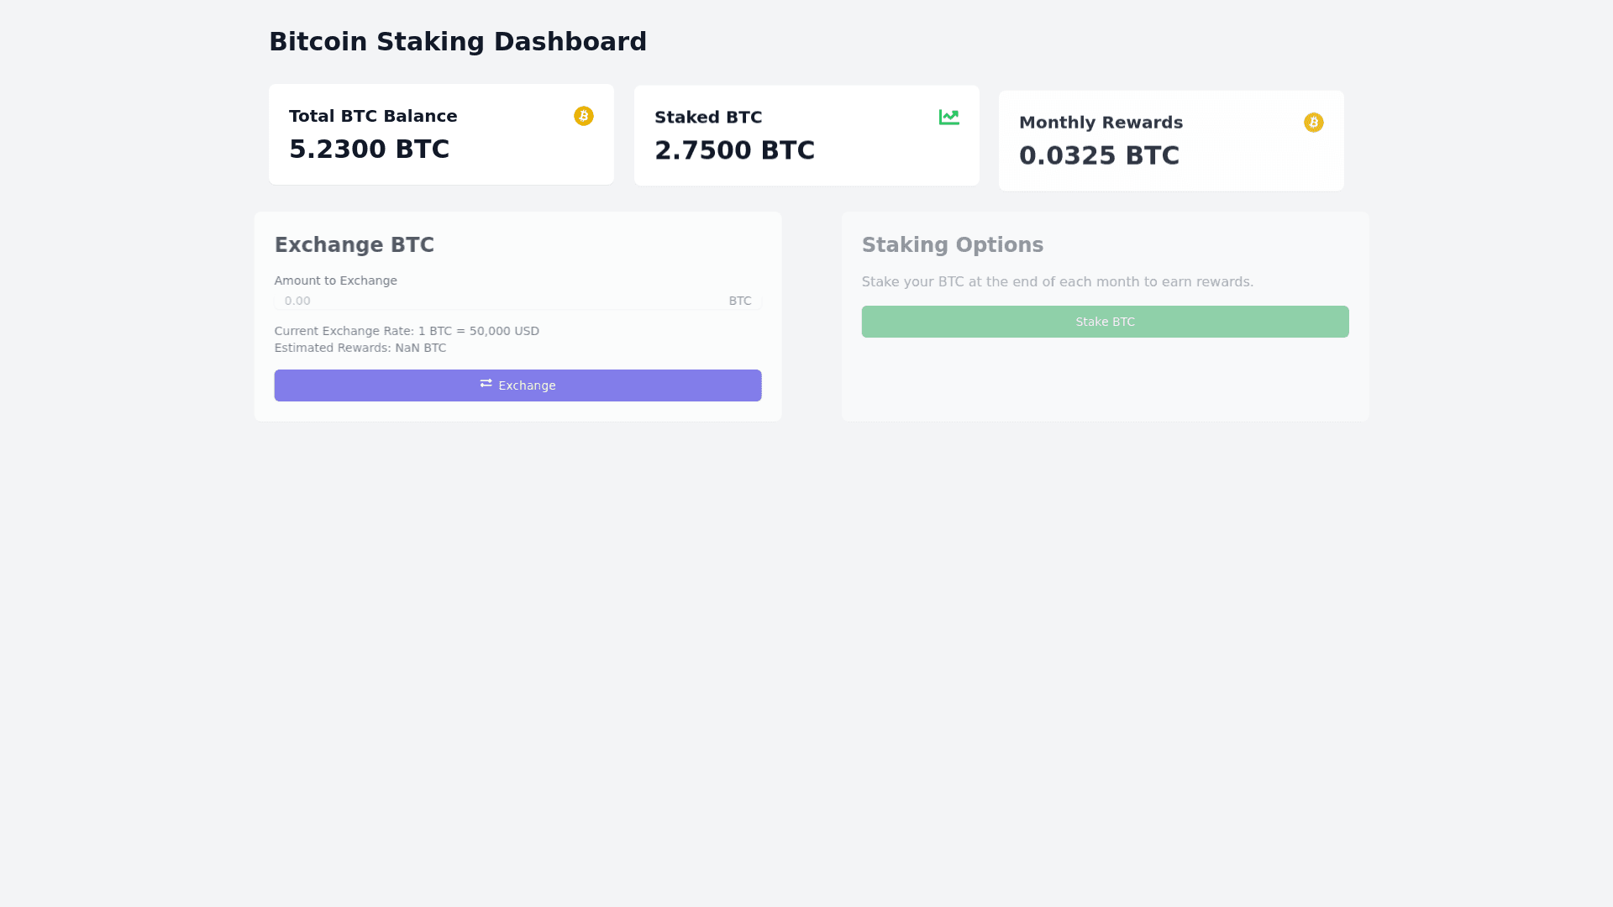Image resolution: width=1613 pixels, height=907 pixels.
Task: Click the Estimated Rewards NaN BTC text
Action: tap(360, 348)
